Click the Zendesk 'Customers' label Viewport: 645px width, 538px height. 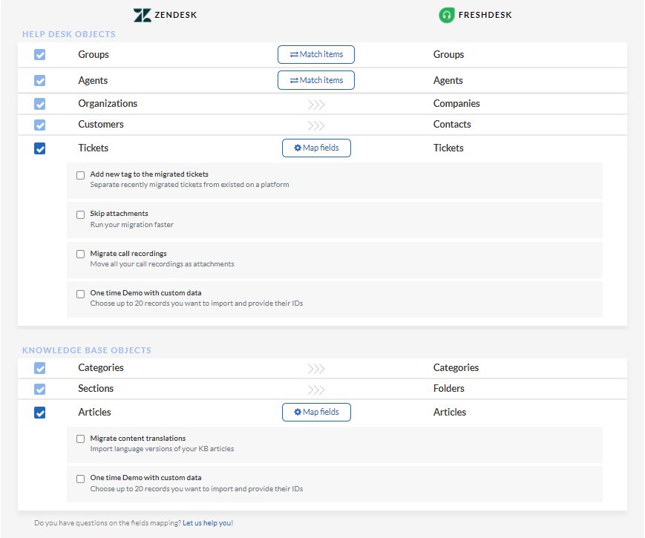[101, 124]
